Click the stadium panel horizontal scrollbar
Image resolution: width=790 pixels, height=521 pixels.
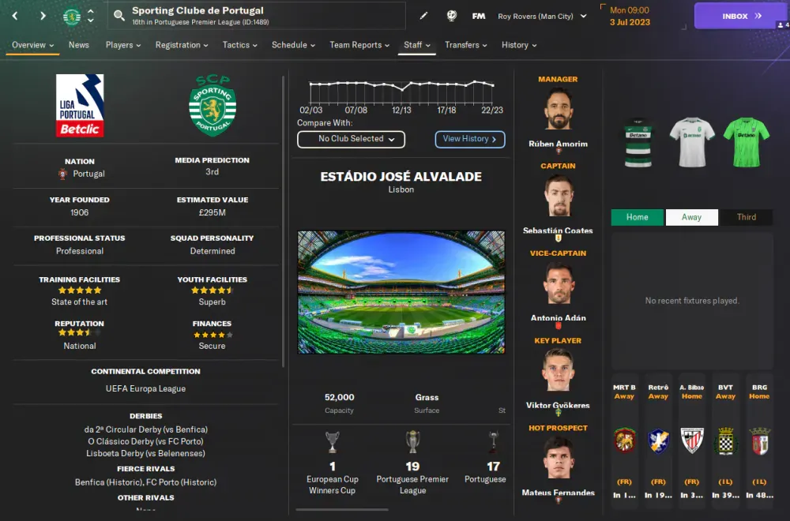pos(342,509)
